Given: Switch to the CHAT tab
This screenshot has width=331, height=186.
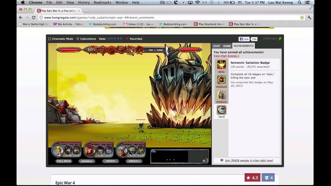Looking at the screenshot, I should [x=216, y=46].
